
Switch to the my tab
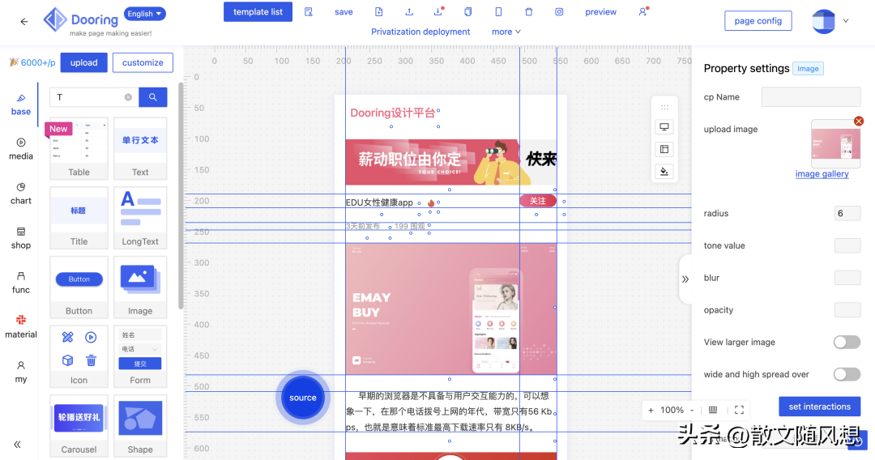click(20, 372)
